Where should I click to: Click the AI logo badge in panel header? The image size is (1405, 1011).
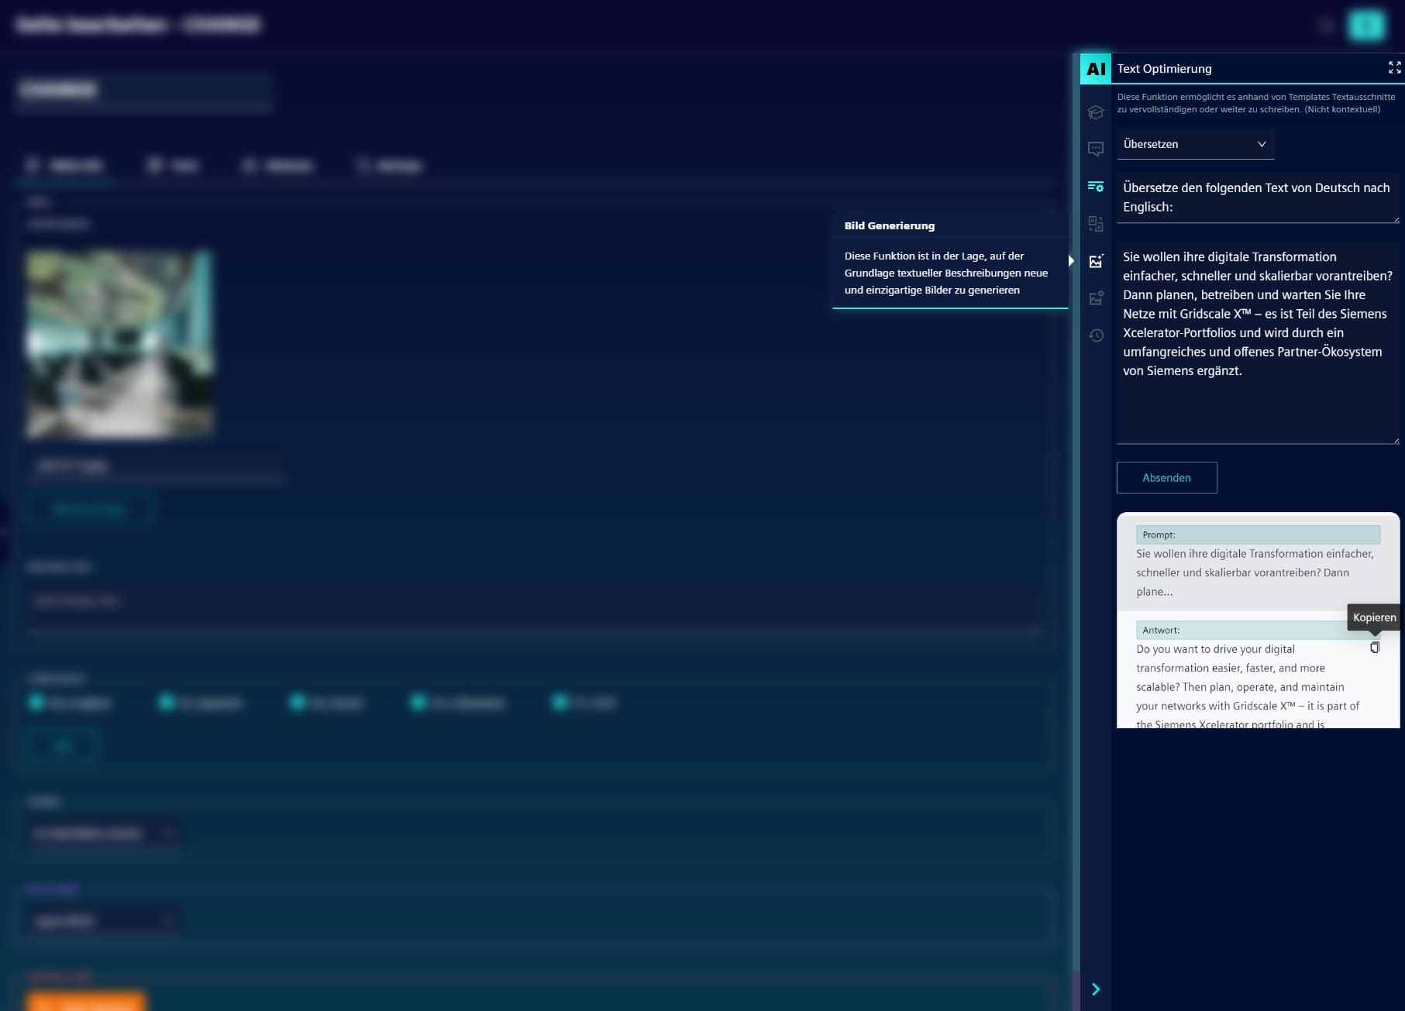click(x=1095, y=68)
